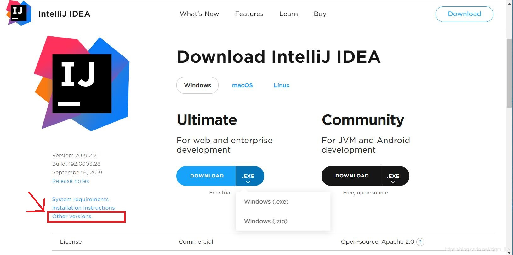Screen dimensions: 513x255
Task: Click the Download button in the header
Action: pos(465,14)
